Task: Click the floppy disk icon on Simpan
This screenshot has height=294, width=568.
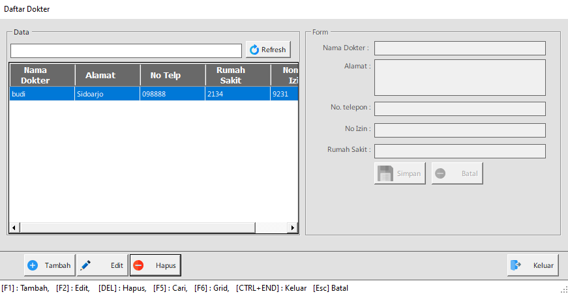Action: point(385,173)
